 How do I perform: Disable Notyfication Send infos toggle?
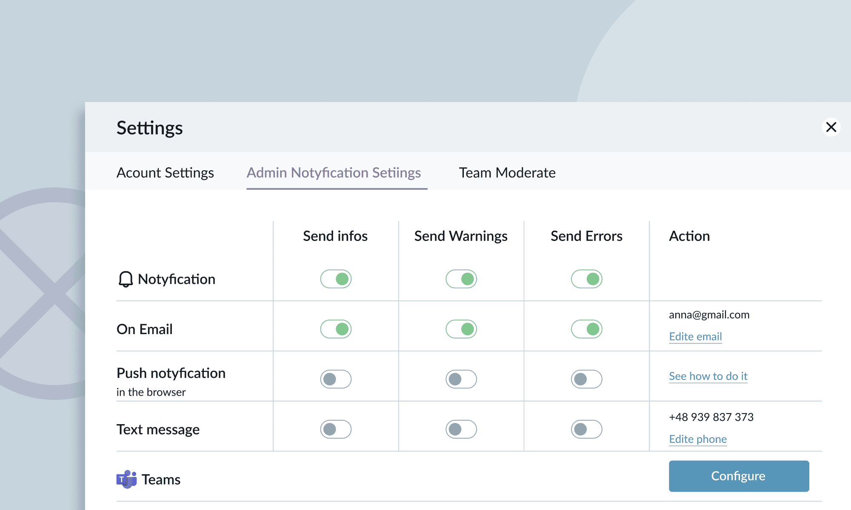pos(336,279)
